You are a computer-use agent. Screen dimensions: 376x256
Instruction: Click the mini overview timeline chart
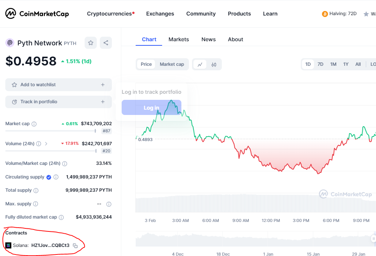255,239
